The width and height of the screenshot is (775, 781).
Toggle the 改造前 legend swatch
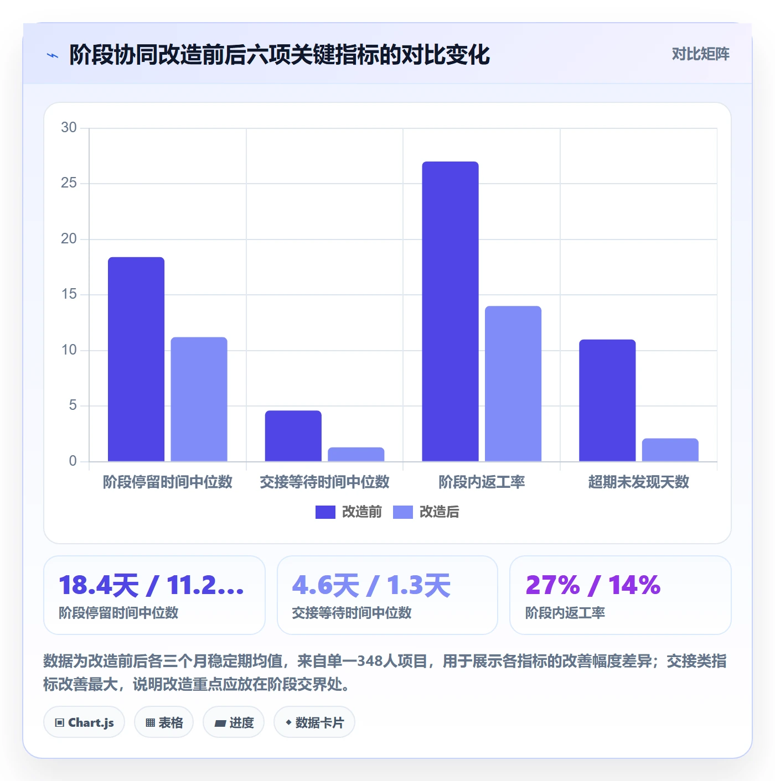point(325,512)
